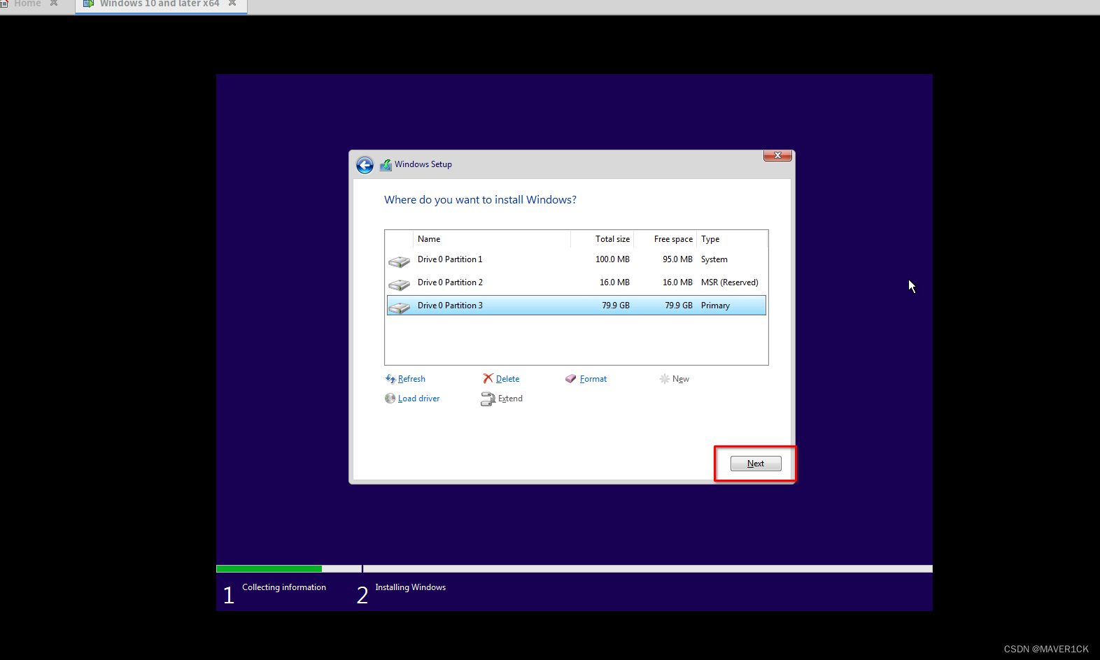Delete the selected partition
Screen dimensions: 1100x660
click(507, 379)
